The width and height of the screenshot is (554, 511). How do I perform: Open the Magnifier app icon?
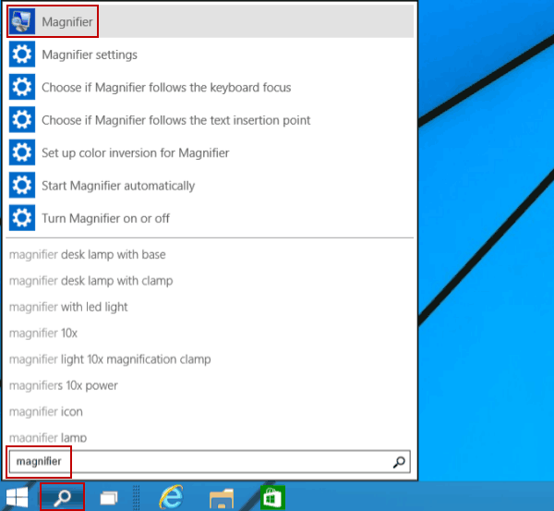tap(22, 21)
